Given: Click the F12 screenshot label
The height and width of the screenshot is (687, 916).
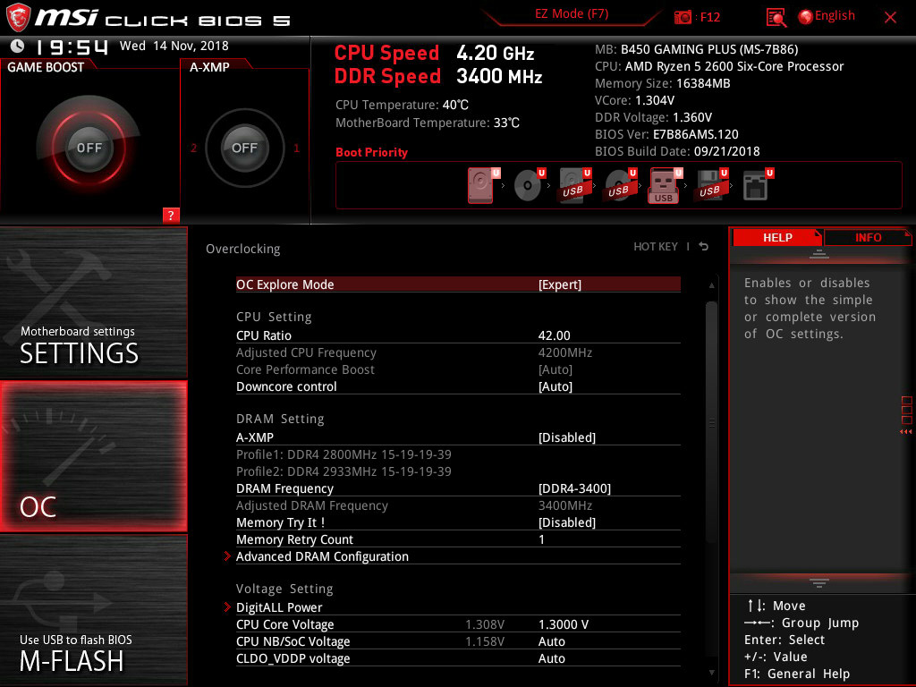Looking at the screenshot, I should [x=709, y=17].
